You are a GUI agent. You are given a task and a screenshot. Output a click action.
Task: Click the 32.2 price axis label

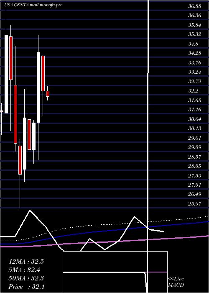point(193,91)
